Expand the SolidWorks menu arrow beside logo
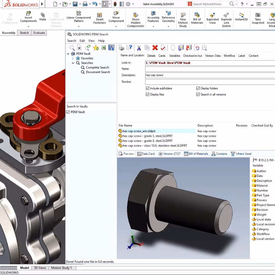Image resolution: width=275 pixels, height=275 pixels. point(42,4)
